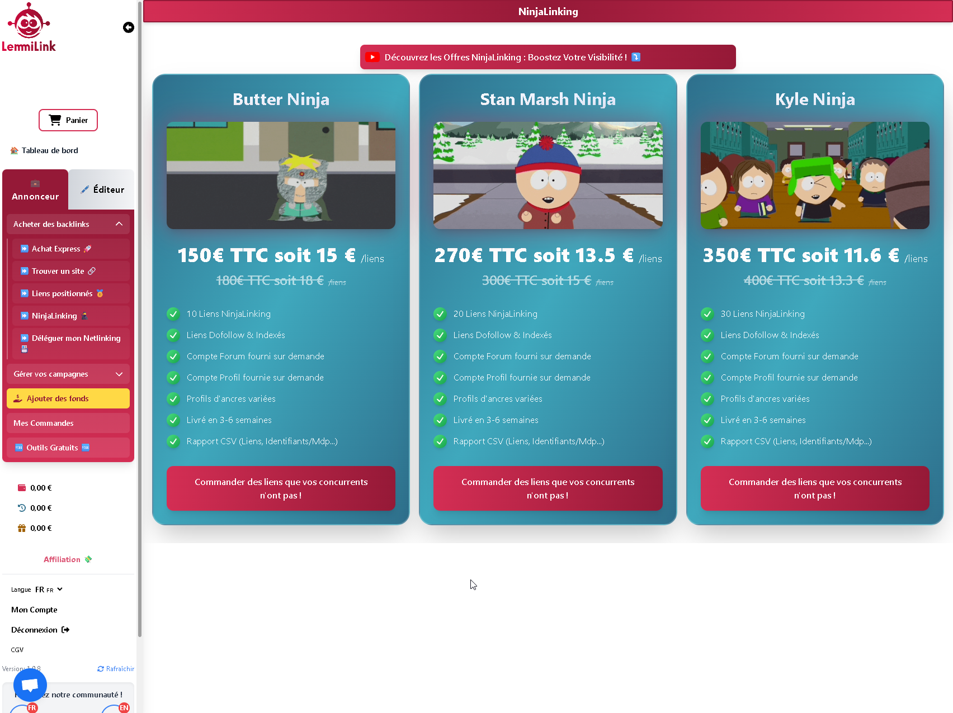This screenshot has height=713, width=953.
Task: Order the Butter Ninja pack
Action: coord(281,488)
